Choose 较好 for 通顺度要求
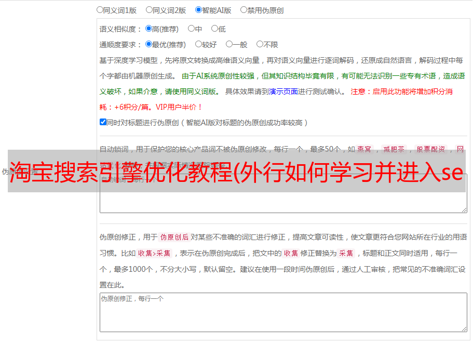Viewport: 473px width, 342px height. pos(198,44)
